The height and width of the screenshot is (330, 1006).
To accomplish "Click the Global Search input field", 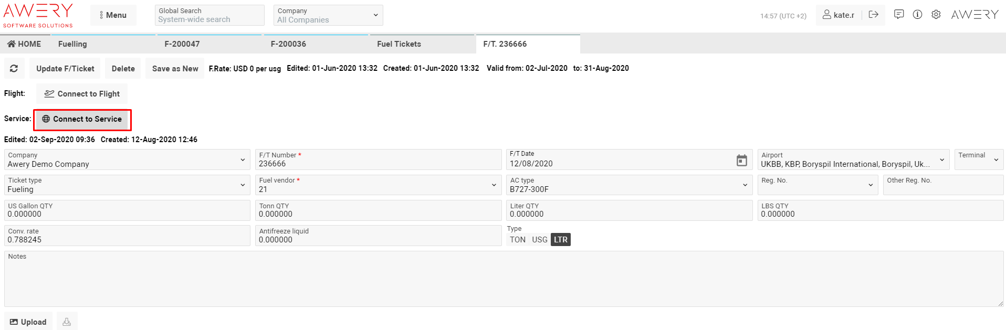I will [209, 19].
